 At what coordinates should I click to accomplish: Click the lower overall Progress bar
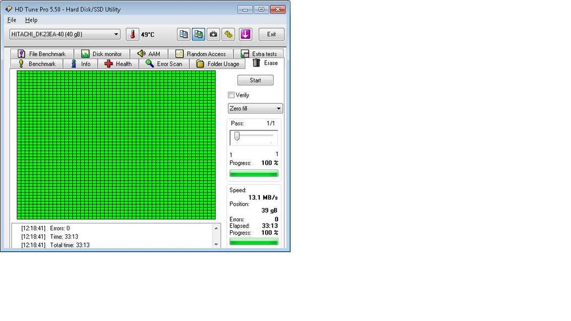254,242
